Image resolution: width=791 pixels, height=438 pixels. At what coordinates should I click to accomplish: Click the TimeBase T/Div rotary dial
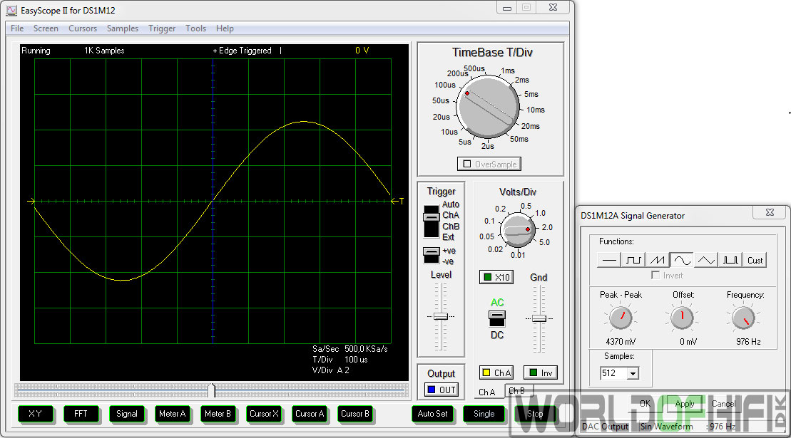[488, 107]
